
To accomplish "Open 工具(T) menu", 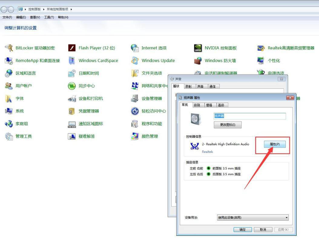I will pos(49,17).
